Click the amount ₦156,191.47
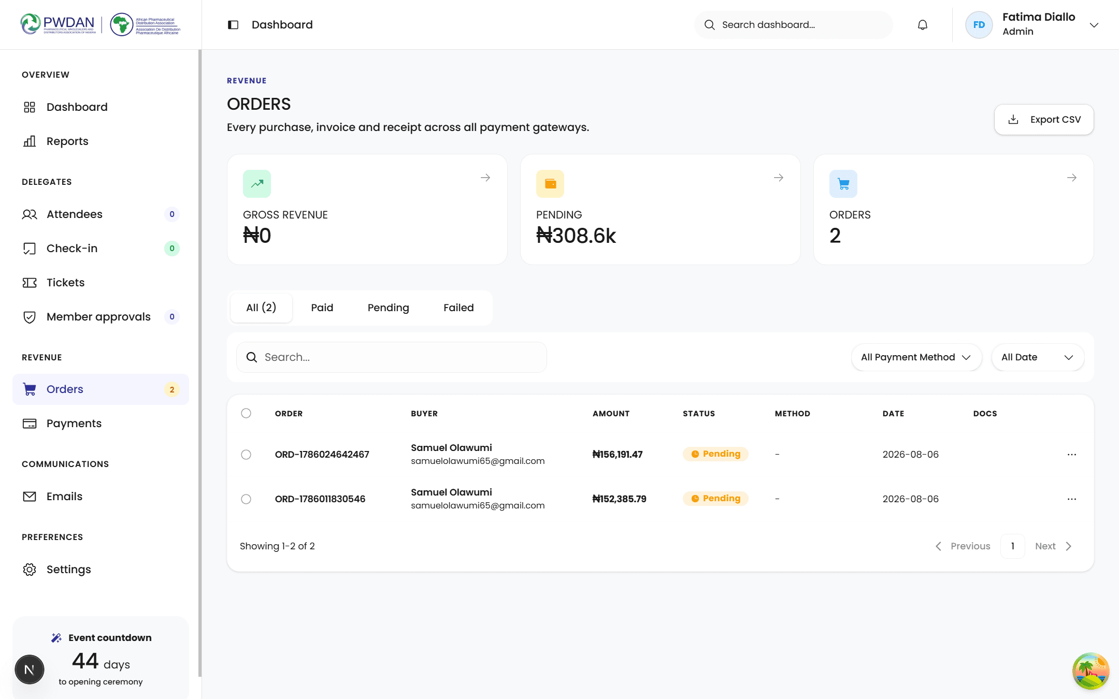Screen dimensions: 1119x699 tap(618, 455)
